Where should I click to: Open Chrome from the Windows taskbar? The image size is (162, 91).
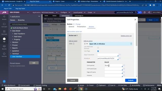[81, 89]
